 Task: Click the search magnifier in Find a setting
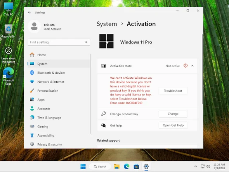pyautogui.click(x=86, y=42)
